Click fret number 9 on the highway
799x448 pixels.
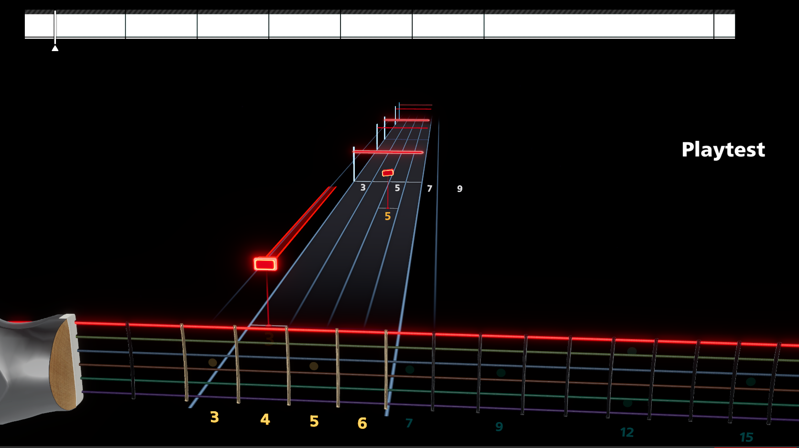460,189
